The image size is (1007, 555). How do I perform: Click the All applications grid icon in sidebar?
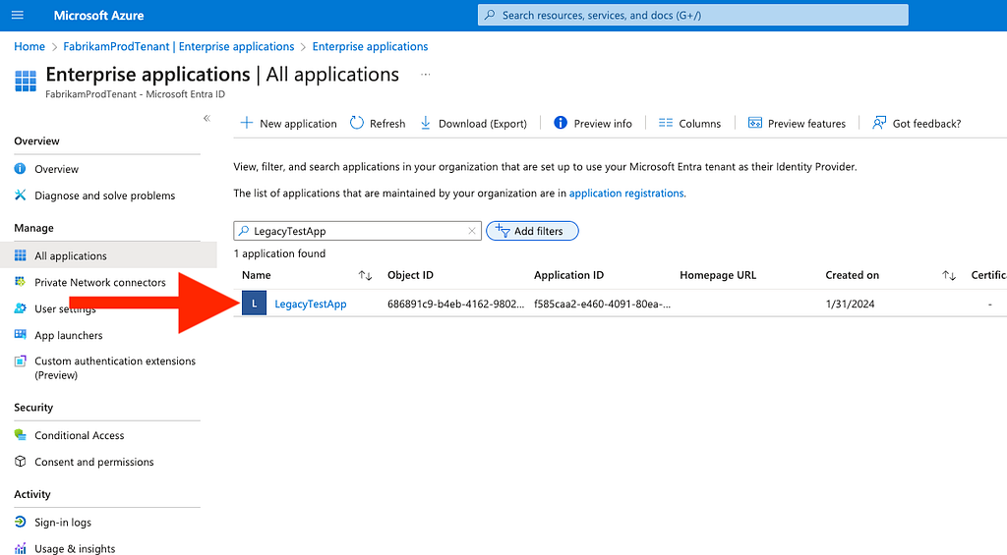coord(20,255)
